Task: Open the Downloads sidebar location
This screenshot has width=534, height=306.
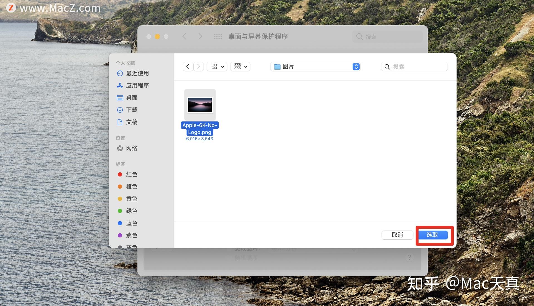Action: [x=131, y=110]
